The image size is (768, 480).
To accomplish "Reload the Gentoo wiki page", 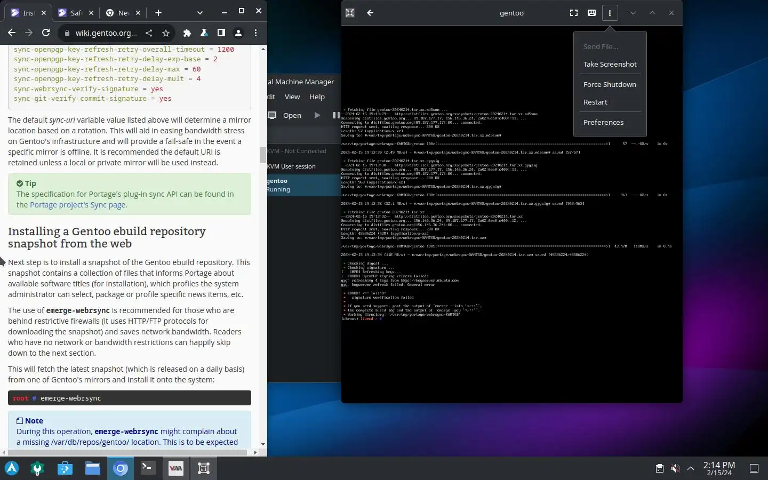I will coord(46,33).
